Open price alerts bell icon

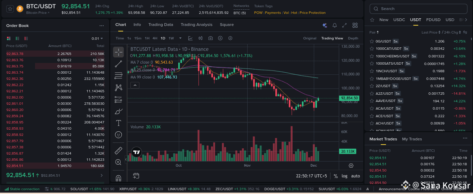[335, 25]
